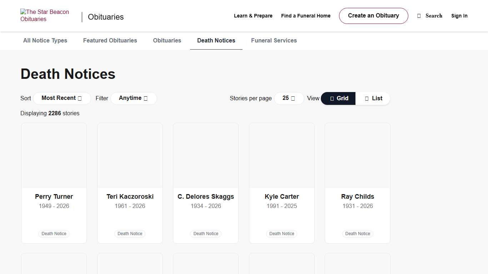Click the Create an Obituary button
The height and width of the screenshot is (274, 488).
tap(373, 16)
